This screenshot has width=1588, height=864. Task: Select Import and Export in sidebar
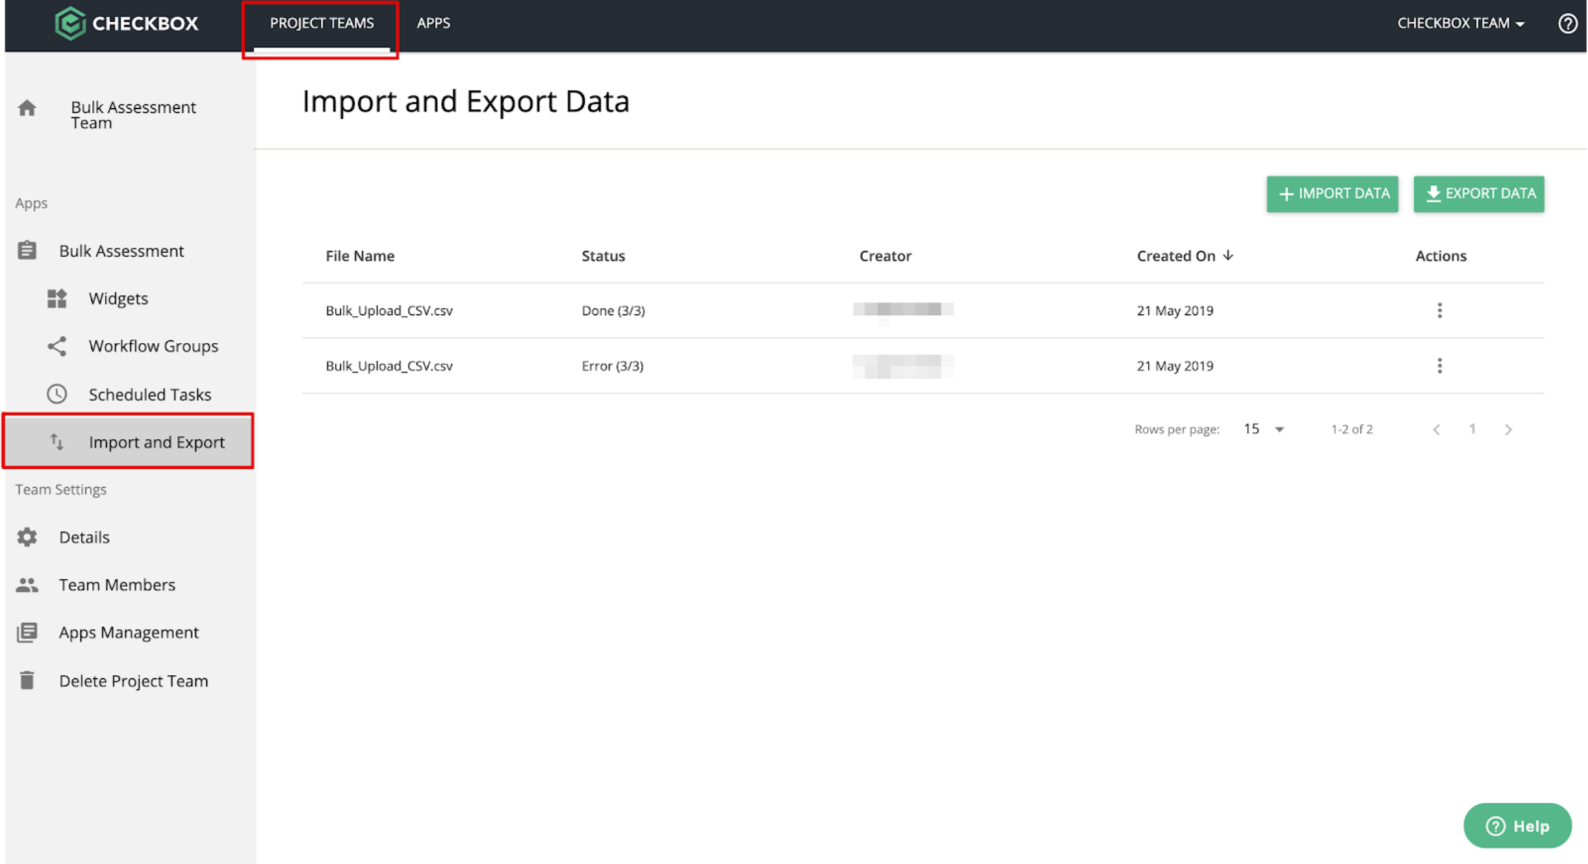129,441
